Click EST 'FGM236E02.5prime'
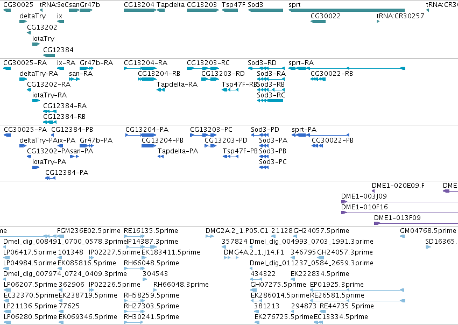 89,231
